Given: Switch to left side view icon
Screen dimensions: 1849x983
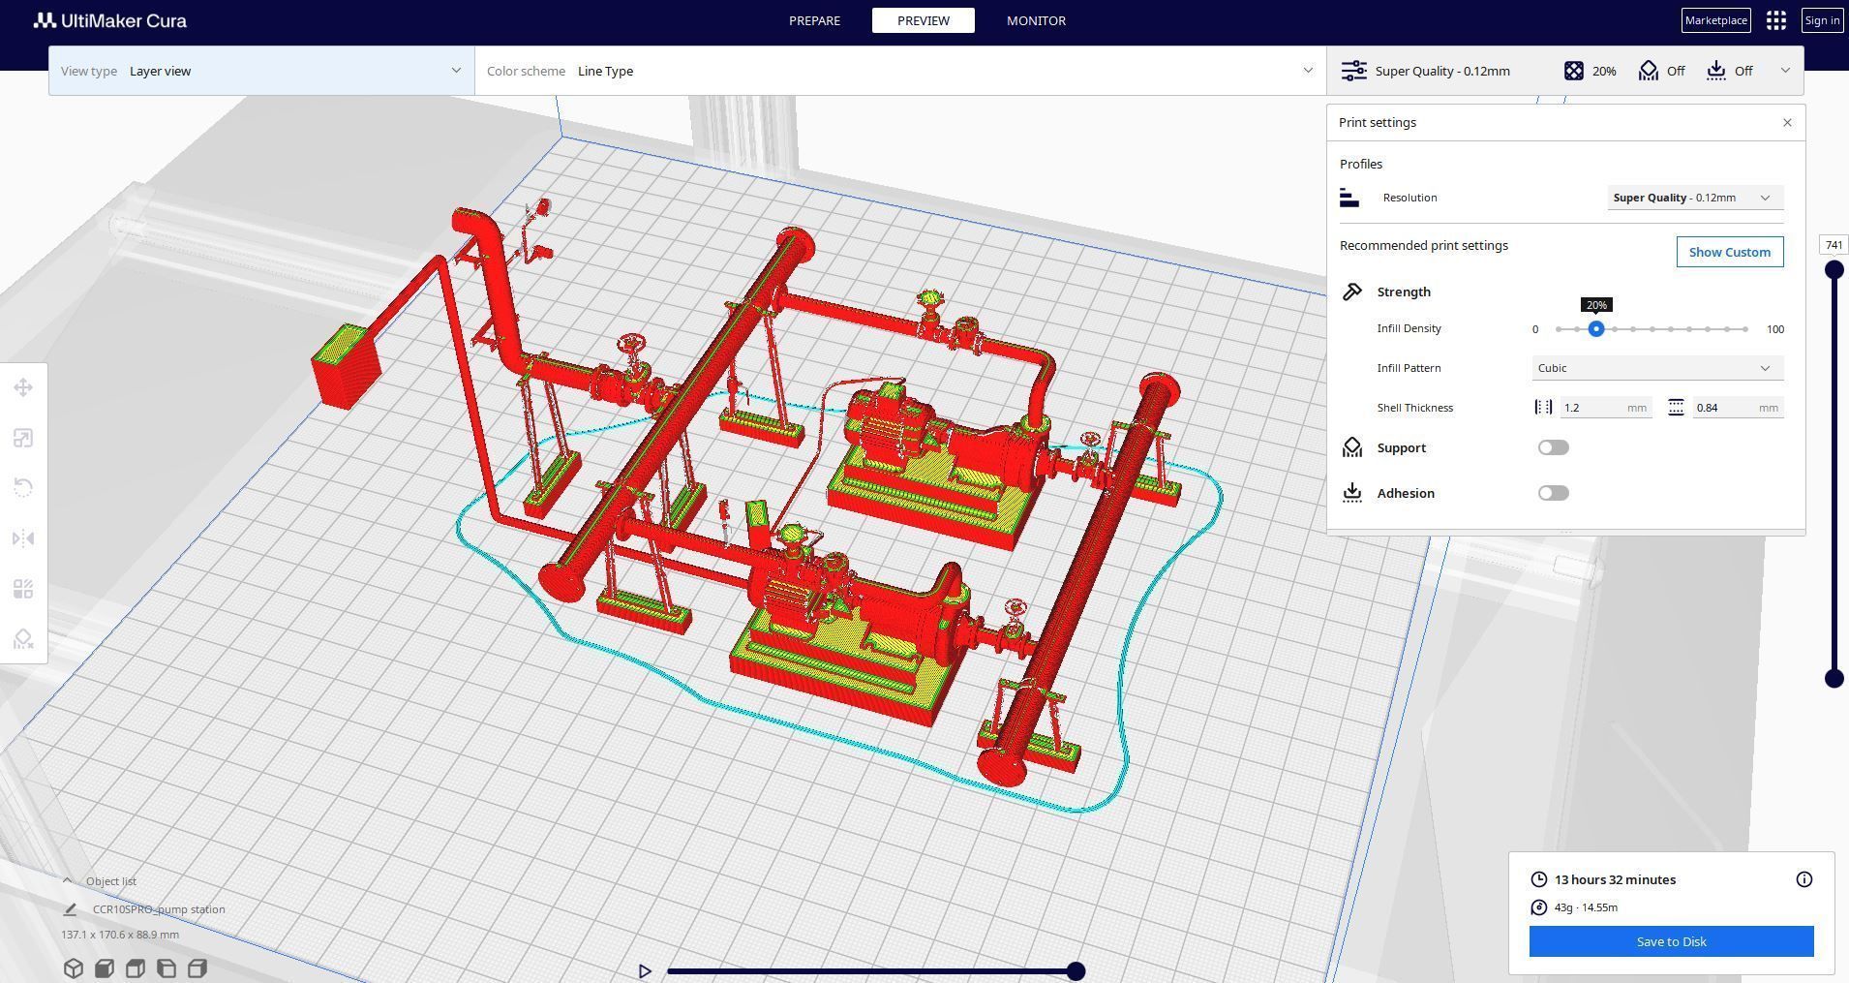Looking at the screenshot, I should point(167,968).
